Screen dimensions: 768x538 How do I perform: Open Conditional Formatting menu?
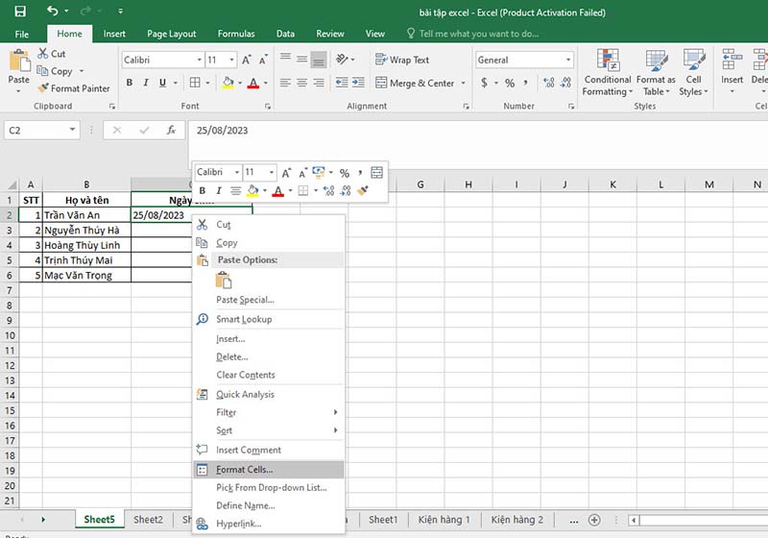608,72
